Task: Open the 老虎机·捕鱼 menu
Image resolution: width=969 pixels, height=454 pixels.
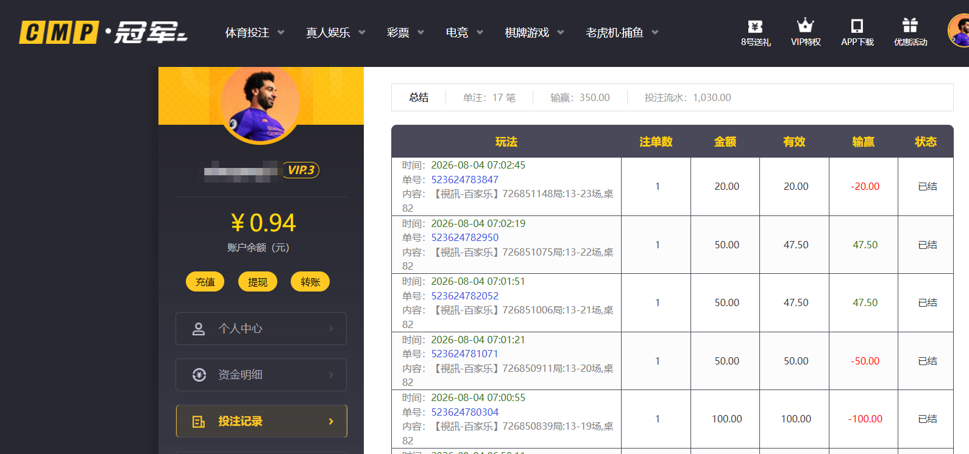Action: [614, 32]
